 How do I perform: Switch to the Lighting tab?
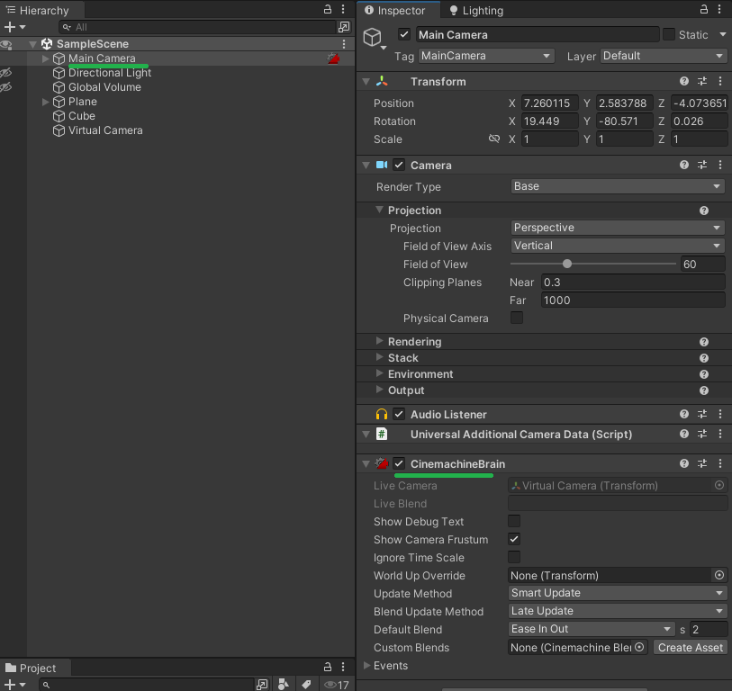[476, 10]
